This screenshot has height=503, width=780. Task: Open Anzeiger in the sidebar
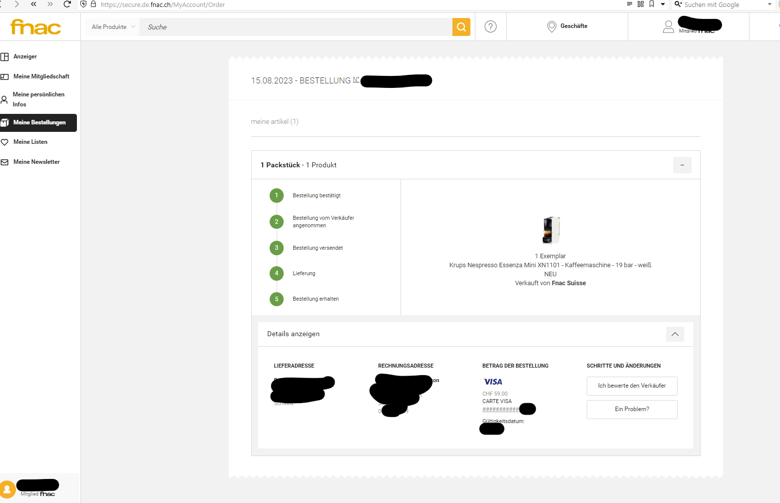[25, 56]
